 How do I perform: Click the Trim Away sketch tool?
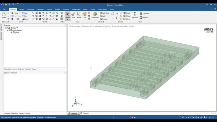tap(54, 13)
